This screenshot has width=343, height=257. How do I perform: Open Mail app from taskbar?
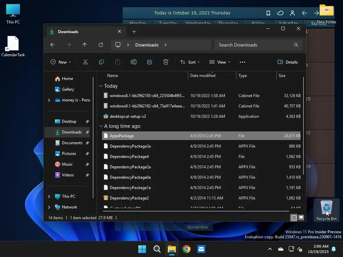pos(201,249)
